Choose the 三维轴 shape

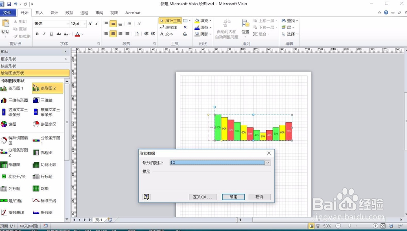pos(43,100)
